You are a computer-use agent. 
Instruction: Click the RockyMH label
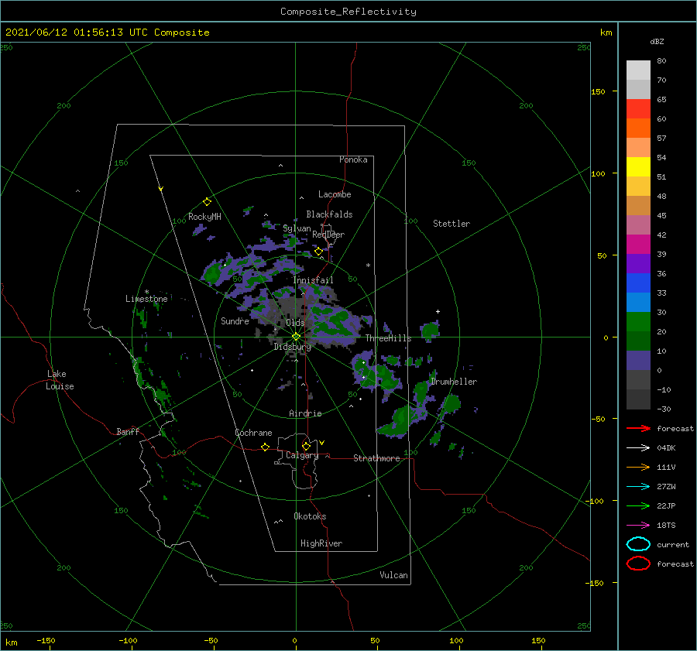pos(204,217)
